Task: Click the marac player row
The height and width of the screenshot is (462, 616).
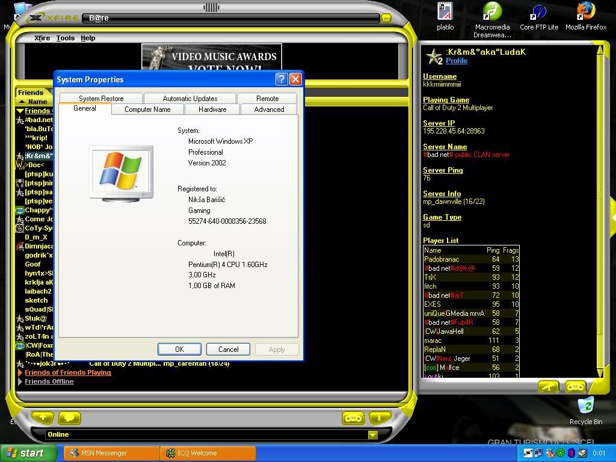Action: click(x=472, y=340)
